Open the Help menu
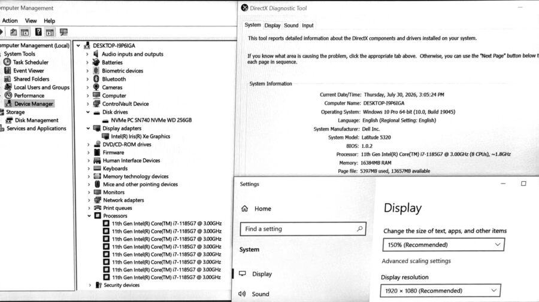The image size is (539, 302). coord(49,20)
